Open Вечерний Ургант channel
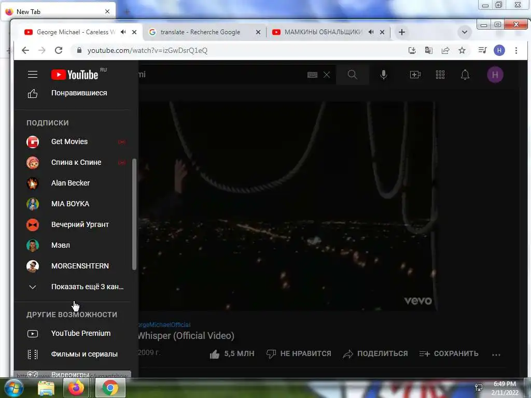 pyautogui.click(x=76, y=225)
